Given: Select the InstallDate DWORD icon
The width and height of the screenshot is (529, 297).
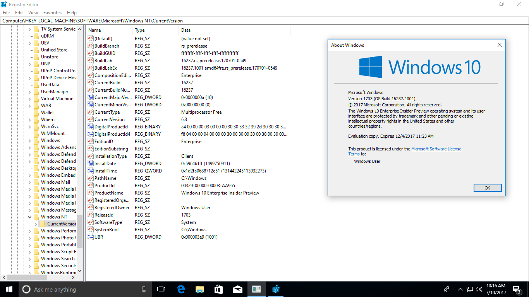Looking at the screenshot, I should pos(91,164).
